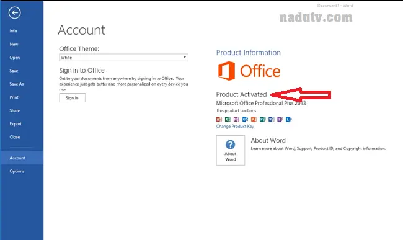Click the 'Learn more about Word' description
This screenshot has height=240, width=403.
(x=318, y=148)
